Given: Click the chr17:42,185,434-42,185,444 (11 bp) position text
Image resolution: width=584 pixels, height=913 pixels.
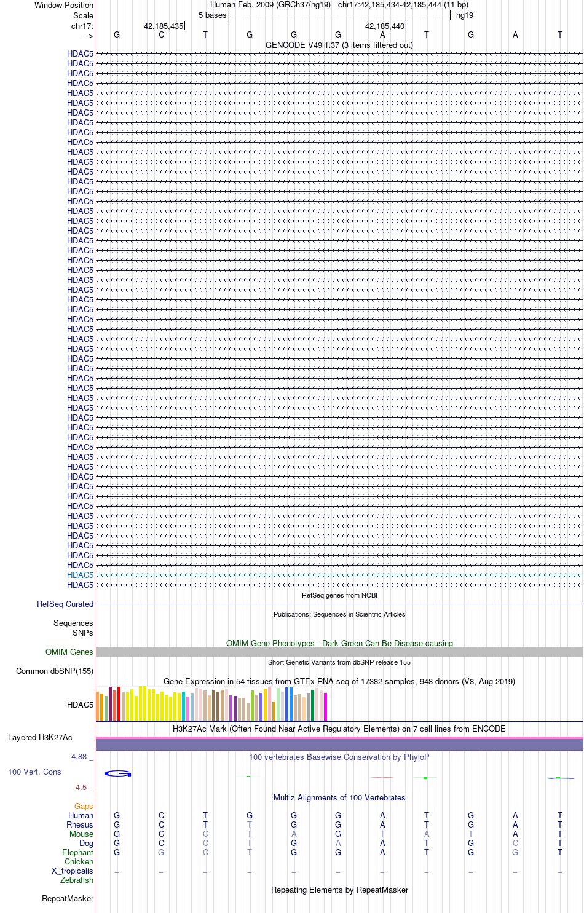Looking at the screenshot, I should 403,4.
